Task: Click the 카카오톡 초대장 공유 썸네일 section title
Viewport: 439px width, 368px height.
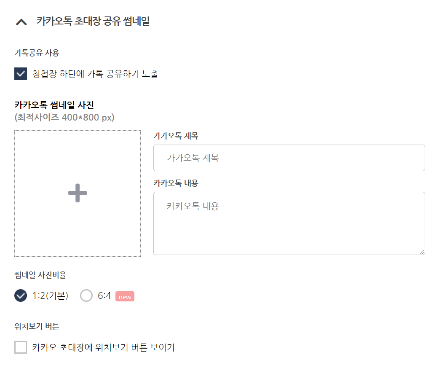Action: pos(93,21)
